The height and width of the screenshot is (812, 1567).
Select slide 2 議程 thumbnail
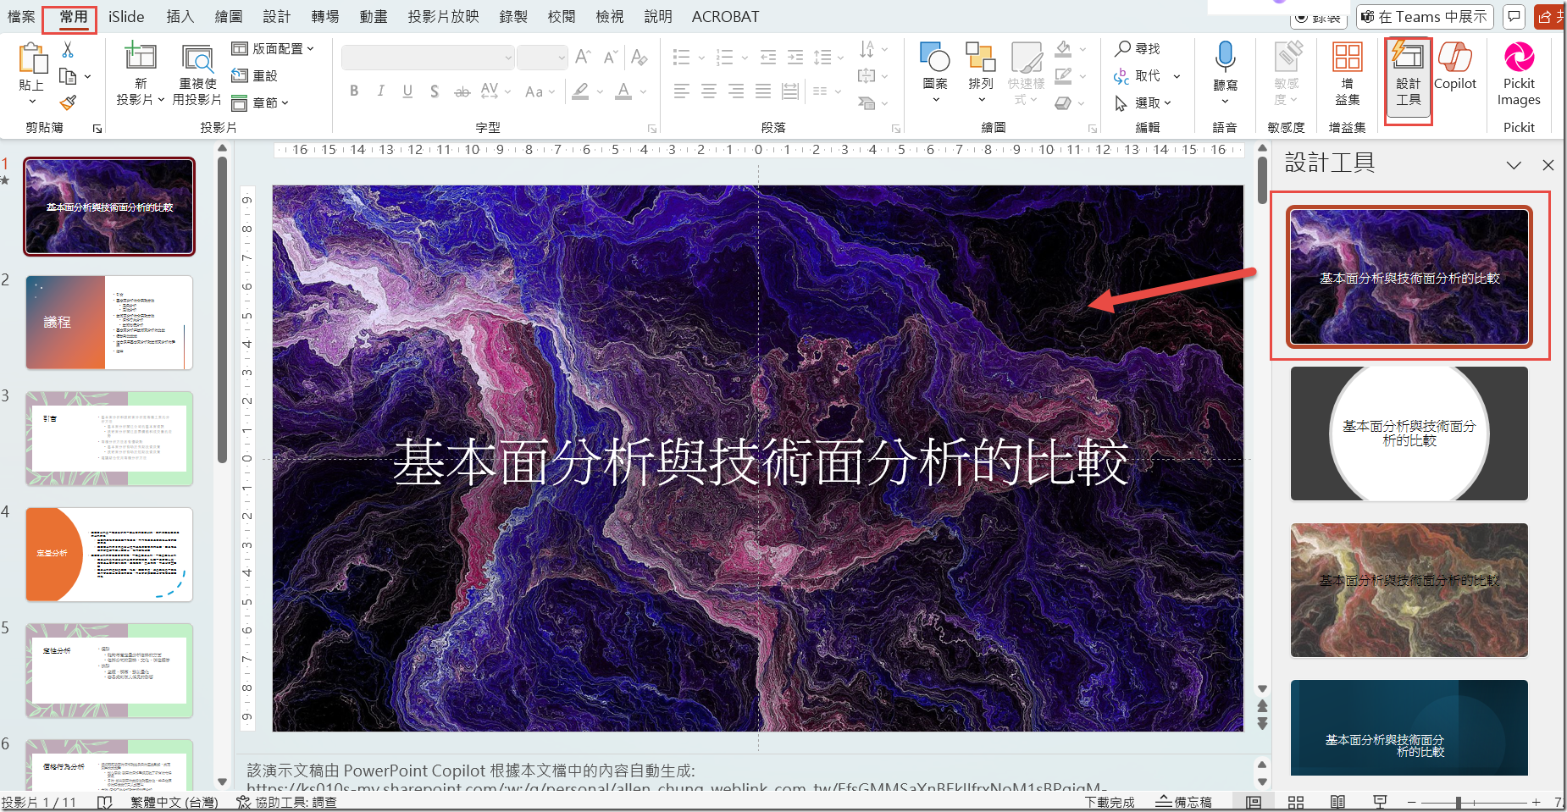(x=109, y=322)
